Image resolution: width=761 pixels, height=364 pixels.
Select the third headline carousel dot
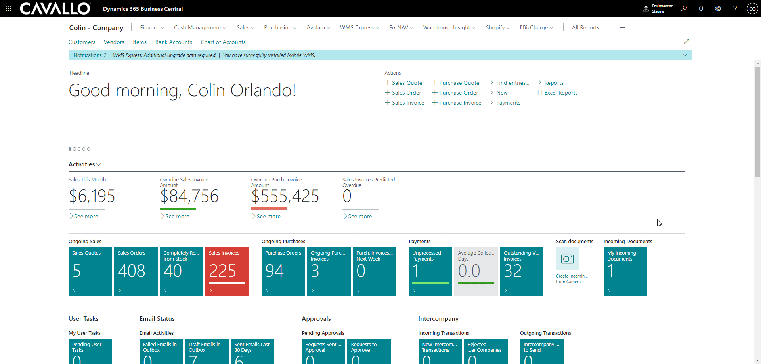[79, 149]
